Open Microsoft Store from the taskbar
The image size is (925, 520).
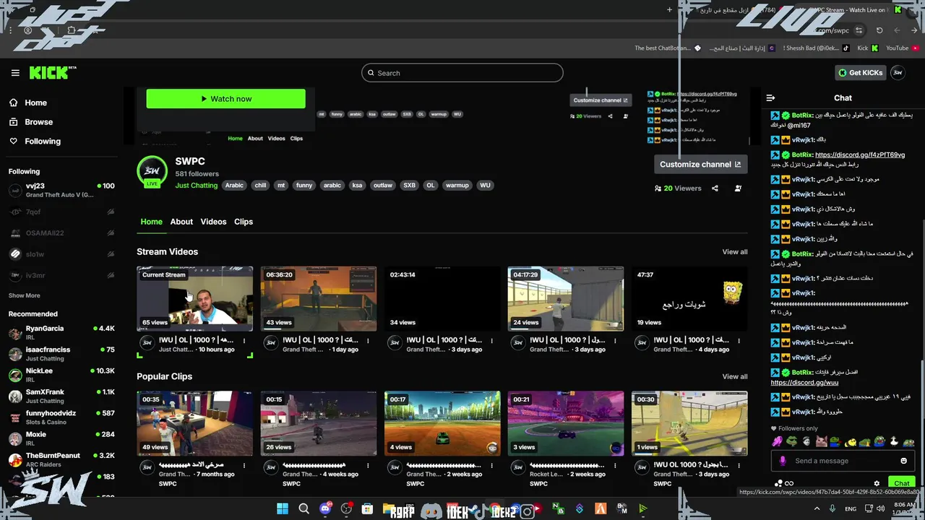click(367, 509)
